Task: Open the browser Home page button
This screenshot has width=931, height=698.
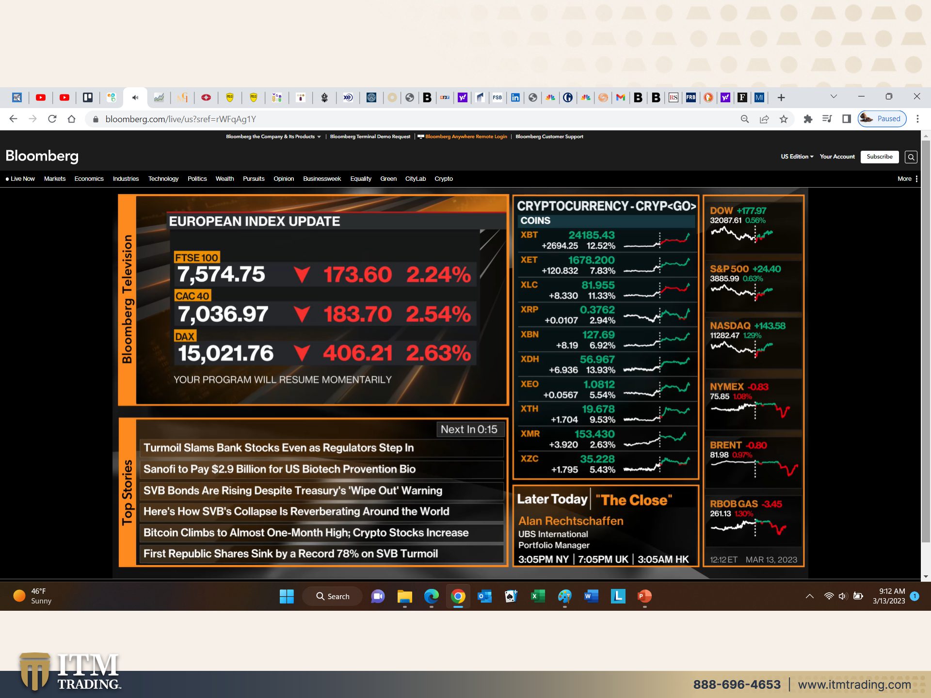Action: pos(72,119)
